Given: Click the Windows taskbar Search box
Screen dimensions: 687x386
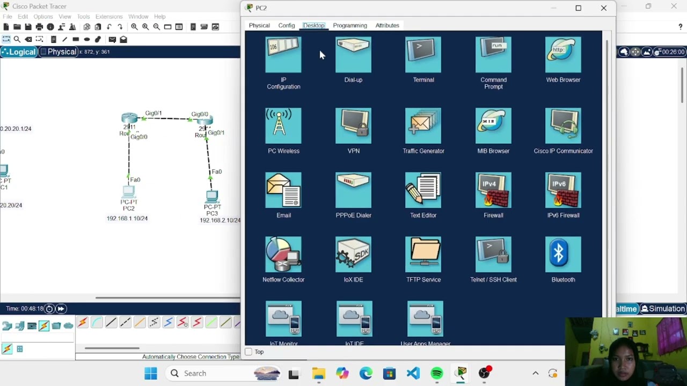Looking at the screenshot, I should point(222,373).
